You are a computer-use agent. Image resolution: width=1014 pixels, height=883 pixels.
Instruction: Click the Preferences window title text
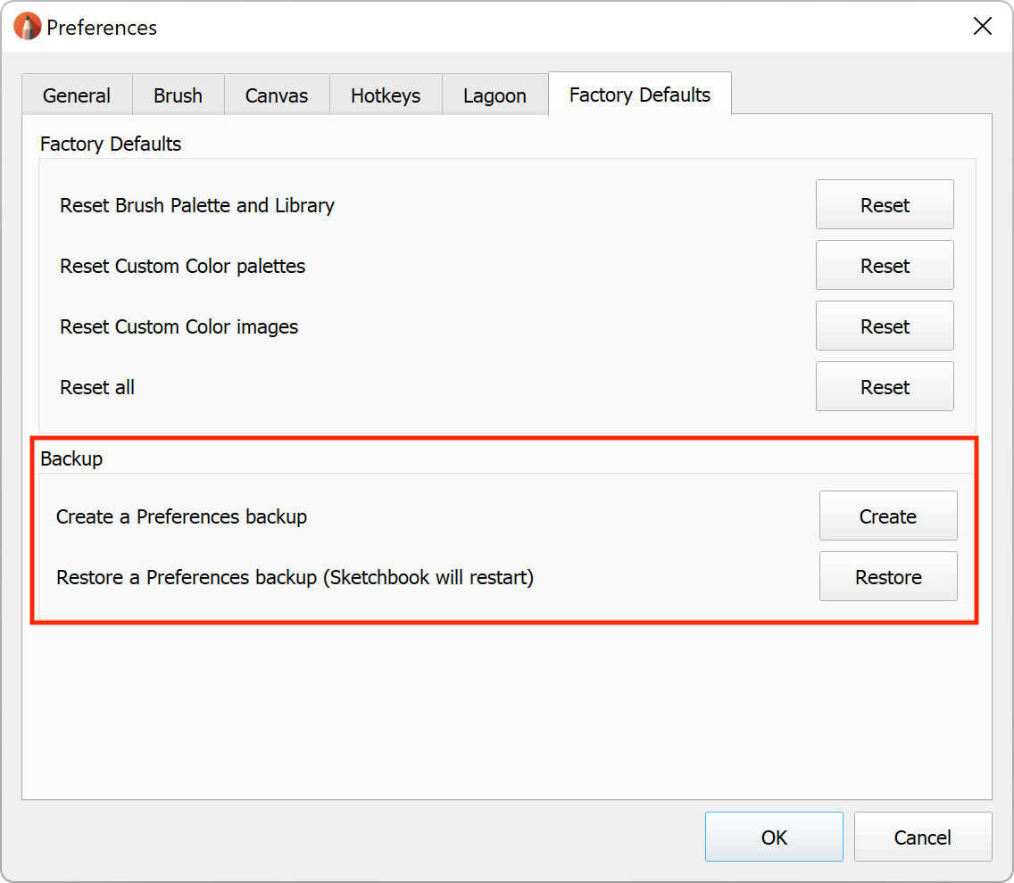[102, 28]
